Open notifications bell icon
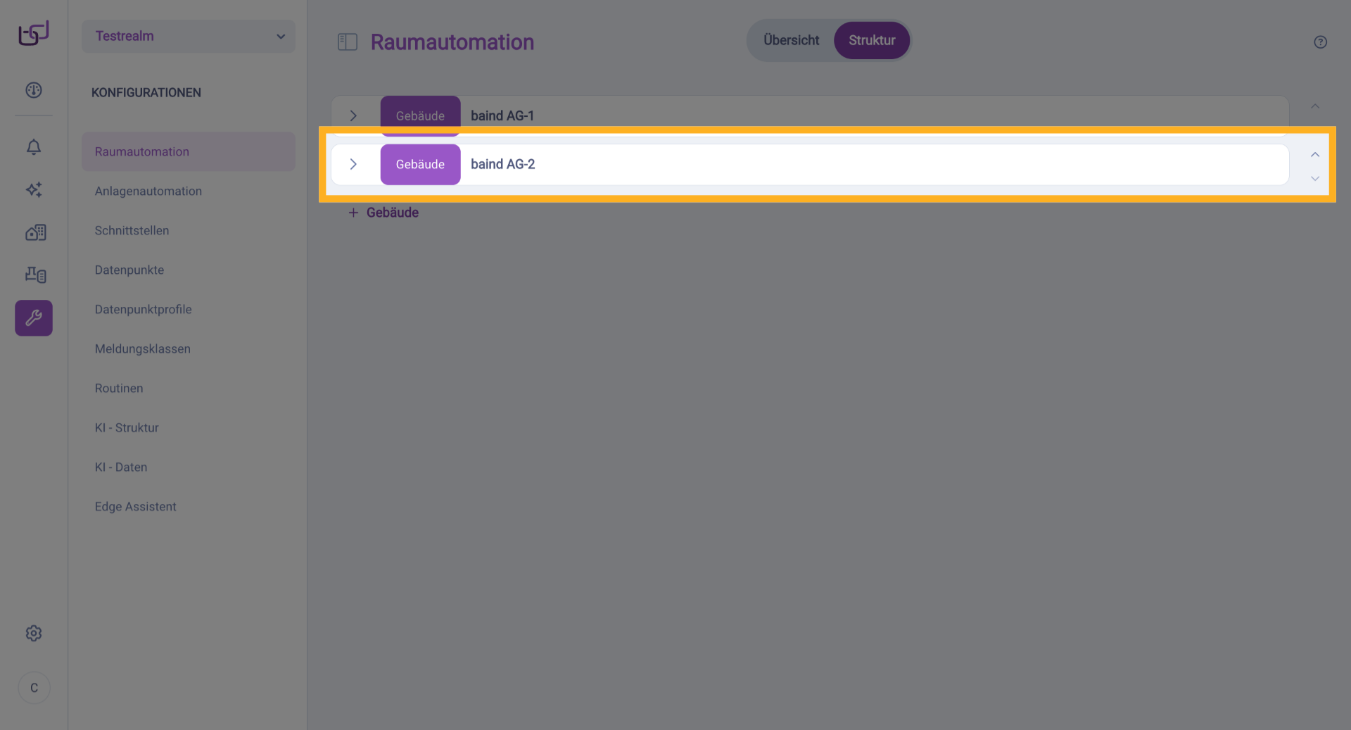 pos(34,147)
